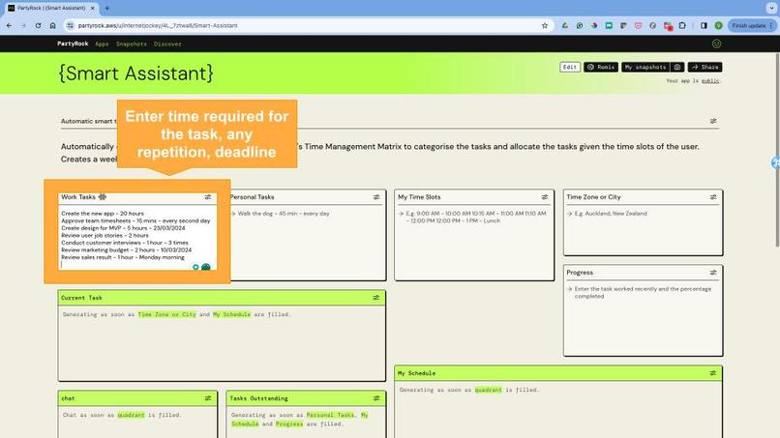
Task: Open settings icon of My Time Slots widget
Action: [x=545, y=197]
